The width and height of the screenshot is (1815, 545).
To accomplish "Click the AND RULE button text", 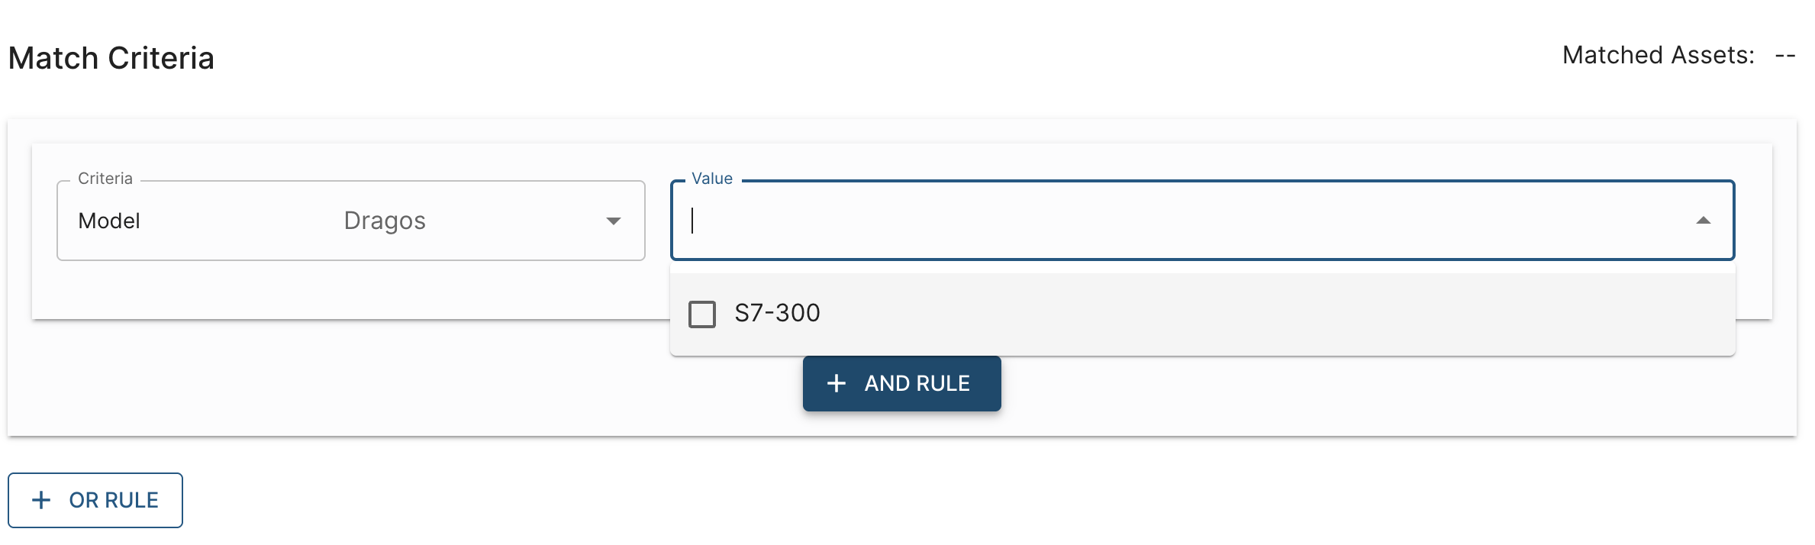I will pyautogui.click(x=917, y=383).
